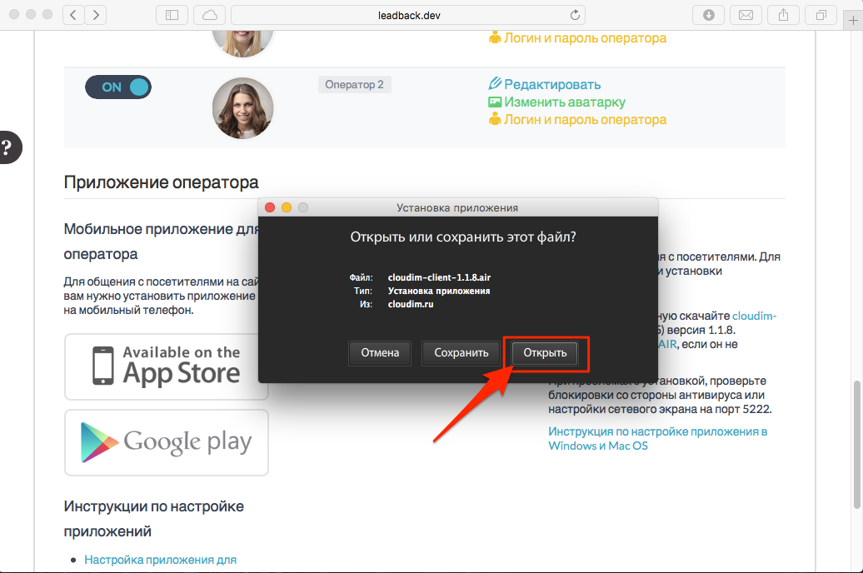Screen dimensions: 863x573
Task: Show all tabs overview
Action: (821, 15)
